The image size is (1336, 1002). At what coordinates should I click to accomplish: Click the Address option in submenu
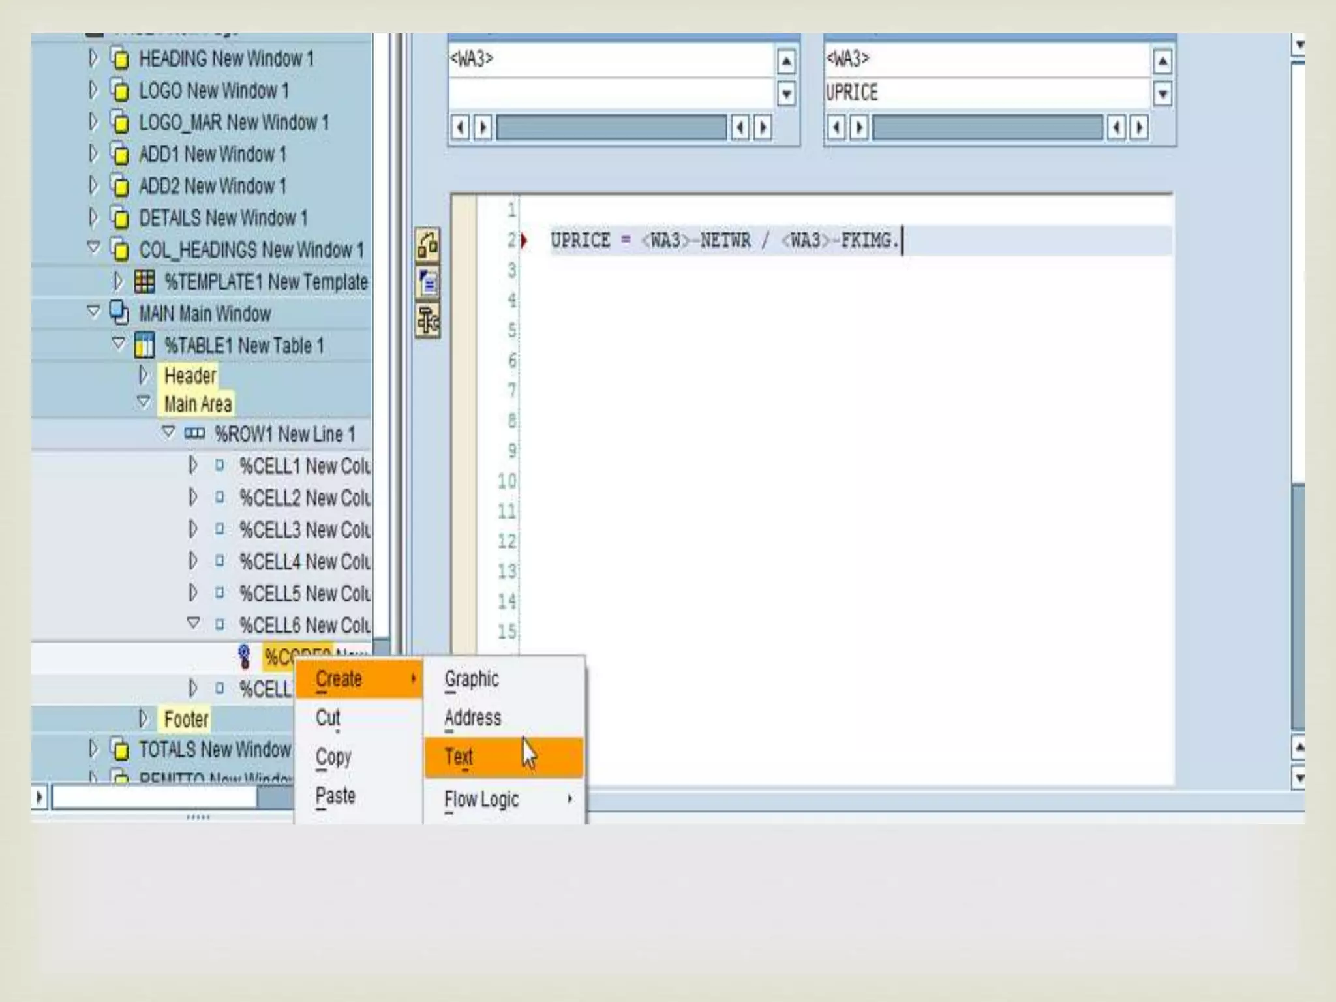[472, 718]
